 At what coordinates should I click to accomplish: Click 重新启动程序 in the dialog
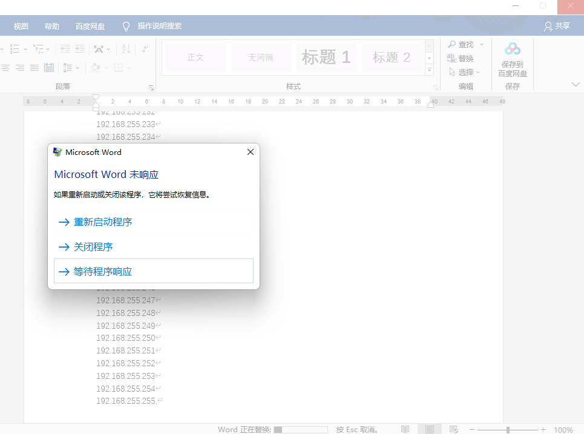pyautogui.click(x=154, y=222)
